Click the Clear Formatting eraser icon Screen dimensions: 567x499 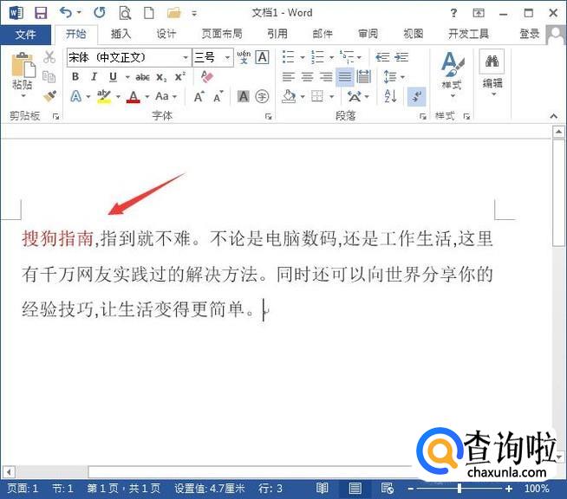point(206,77)
